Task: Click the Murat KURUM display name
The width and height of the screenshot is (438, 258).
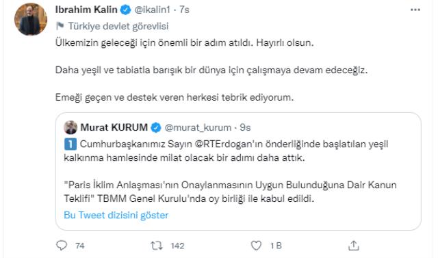Action: click(114, 127)
